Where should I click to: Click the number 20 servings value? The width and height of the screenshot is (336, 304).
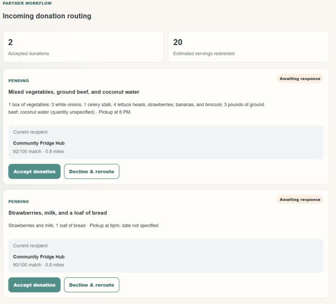[x=178, y=42]
